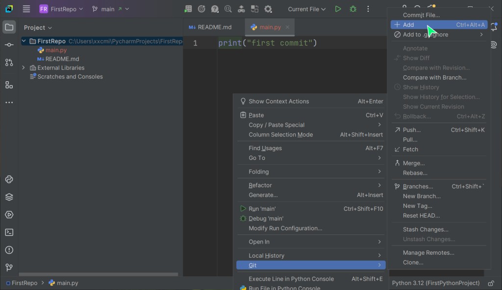
Task: Click the Debug bug icon
Action: click(x=353, y=9)
